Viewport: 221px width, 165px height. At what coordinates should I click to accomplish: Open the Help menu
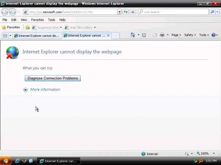tap(62, 20)
